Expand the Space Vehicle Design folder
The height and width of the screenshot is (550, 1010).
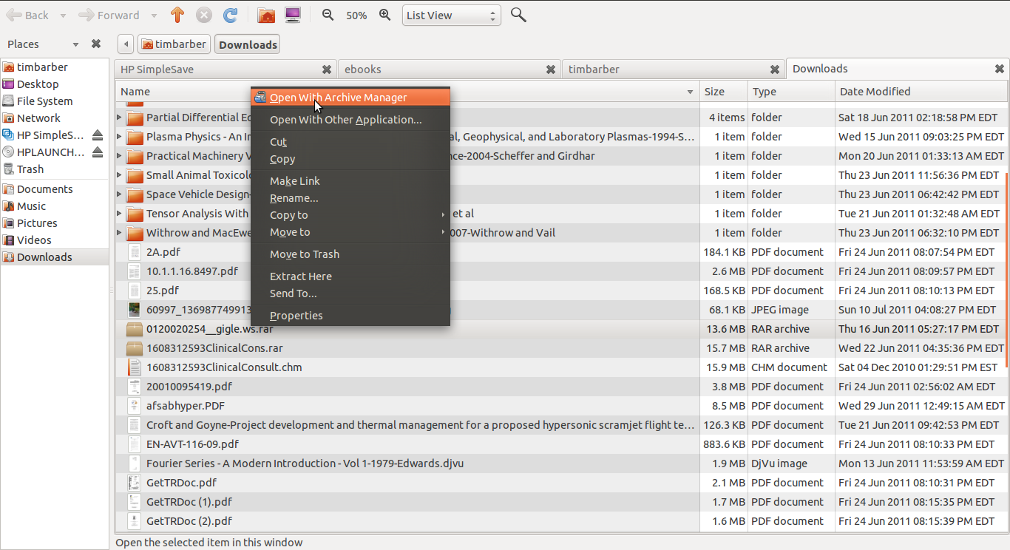tap(120, 194)
